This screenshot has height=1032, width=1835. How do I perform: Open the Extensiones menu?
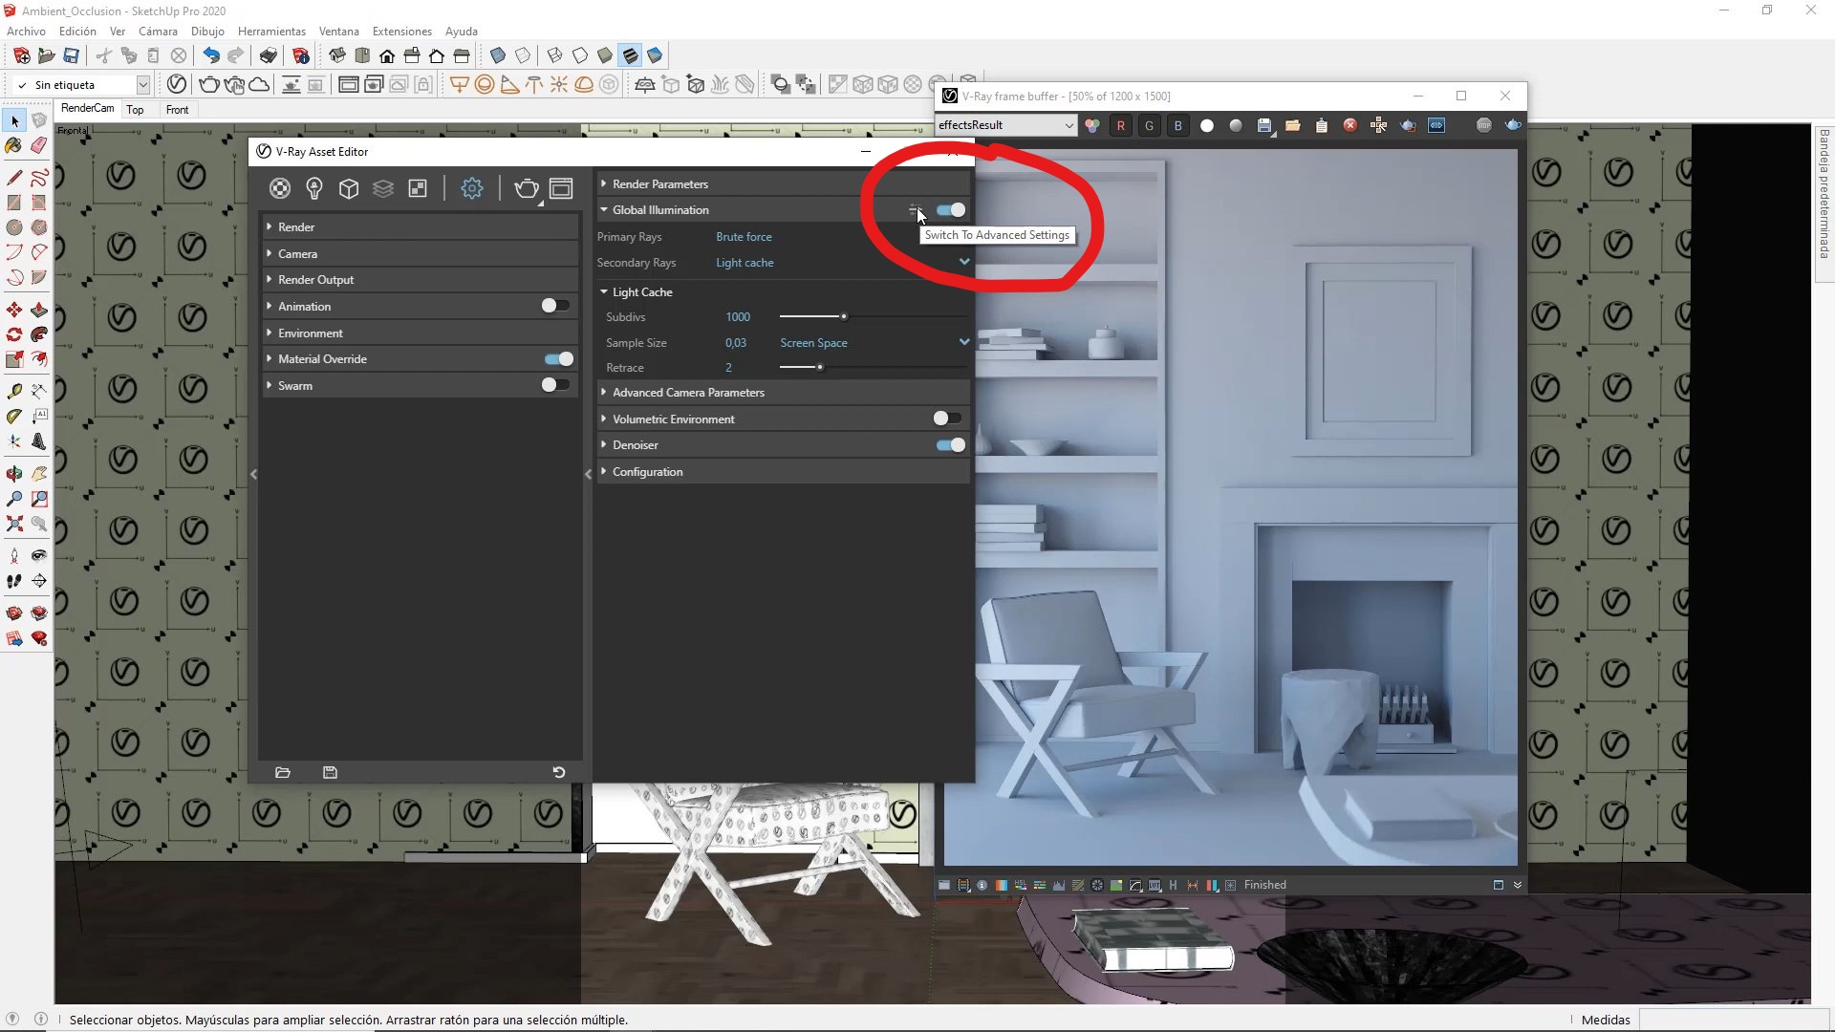pos(401,32)
